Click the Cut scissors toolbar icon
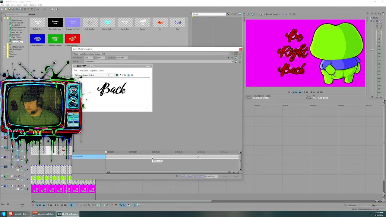Image resolution: width=386 pixels, height=217 pixels. pos(25,9)
